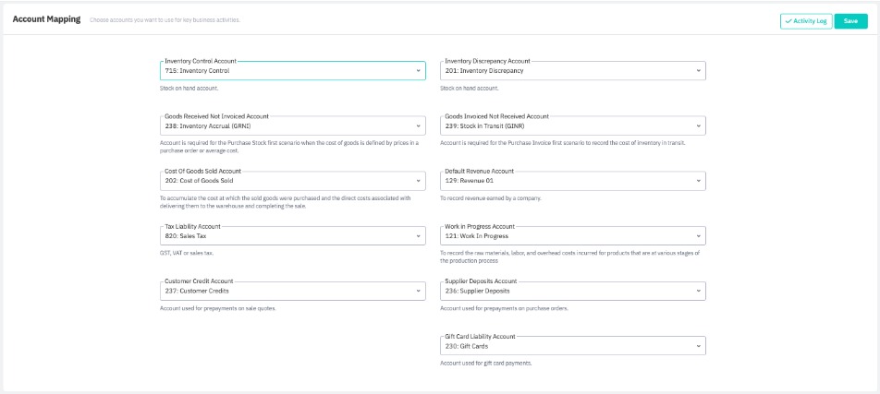Click the Account Mapping page title

click(x=46, y=19)
